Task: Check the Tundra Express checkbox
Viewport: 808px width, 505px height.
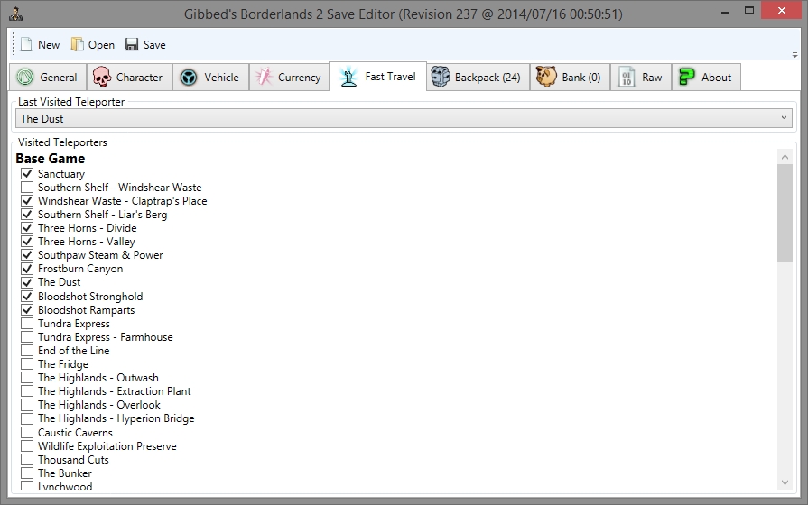Action: [27, 323]
